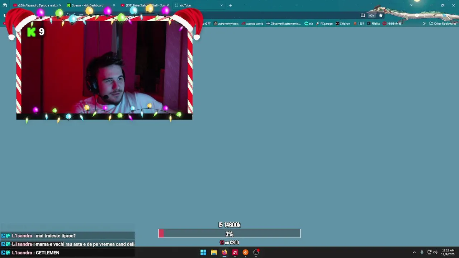459x258 pixels.
Task: Open the PCgarage bookmark
Action: point(325,24)
